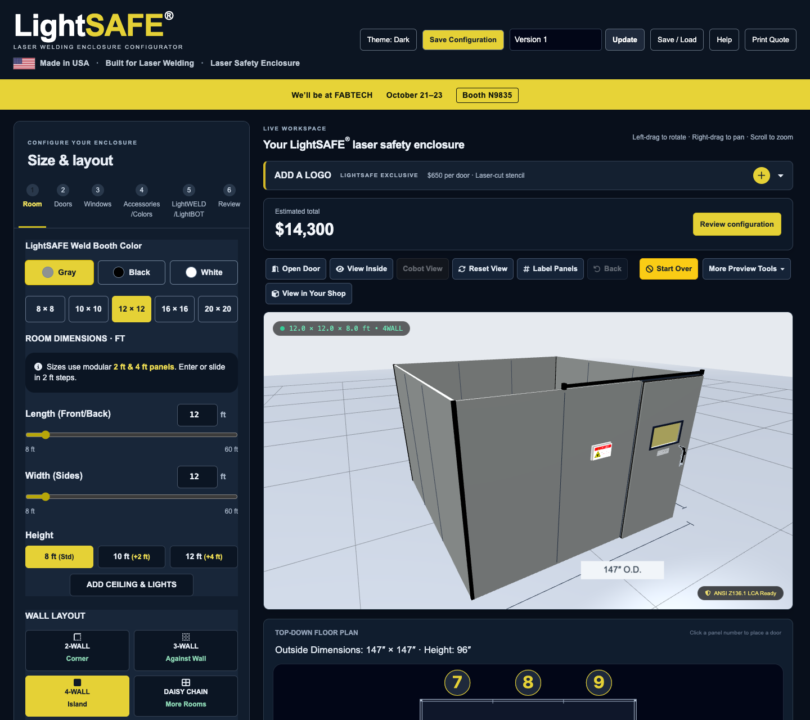Choose the 8 × 8 size preset
The width and height of the screenshot is (810, 720).
coord(45,309)
